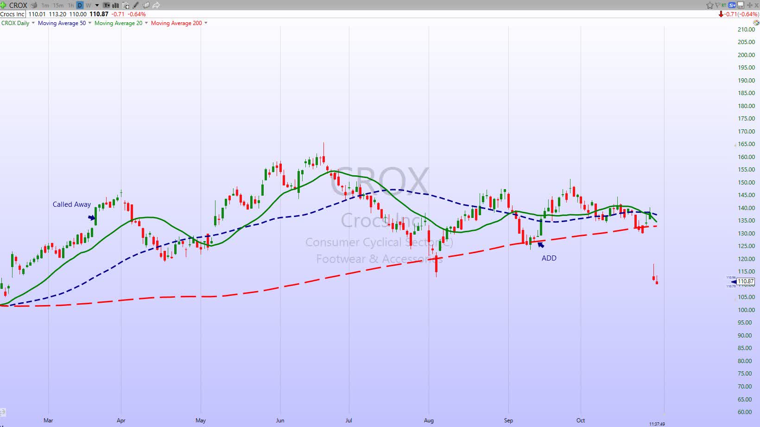The width and height of the screenshot is (760, 427).
Task: Click the Oct label on date axis
Action: pos(581,421)
